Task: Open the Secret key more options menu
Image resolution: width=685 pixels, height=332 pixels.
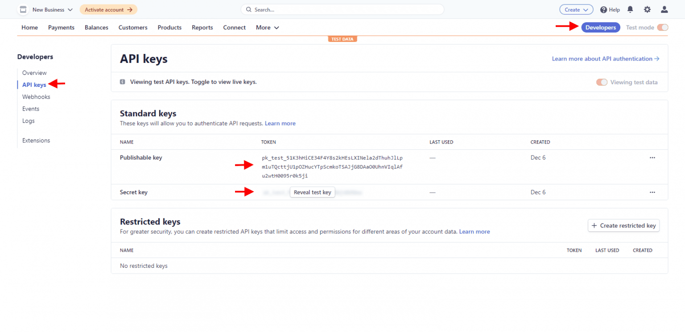Action: (652, 192)
